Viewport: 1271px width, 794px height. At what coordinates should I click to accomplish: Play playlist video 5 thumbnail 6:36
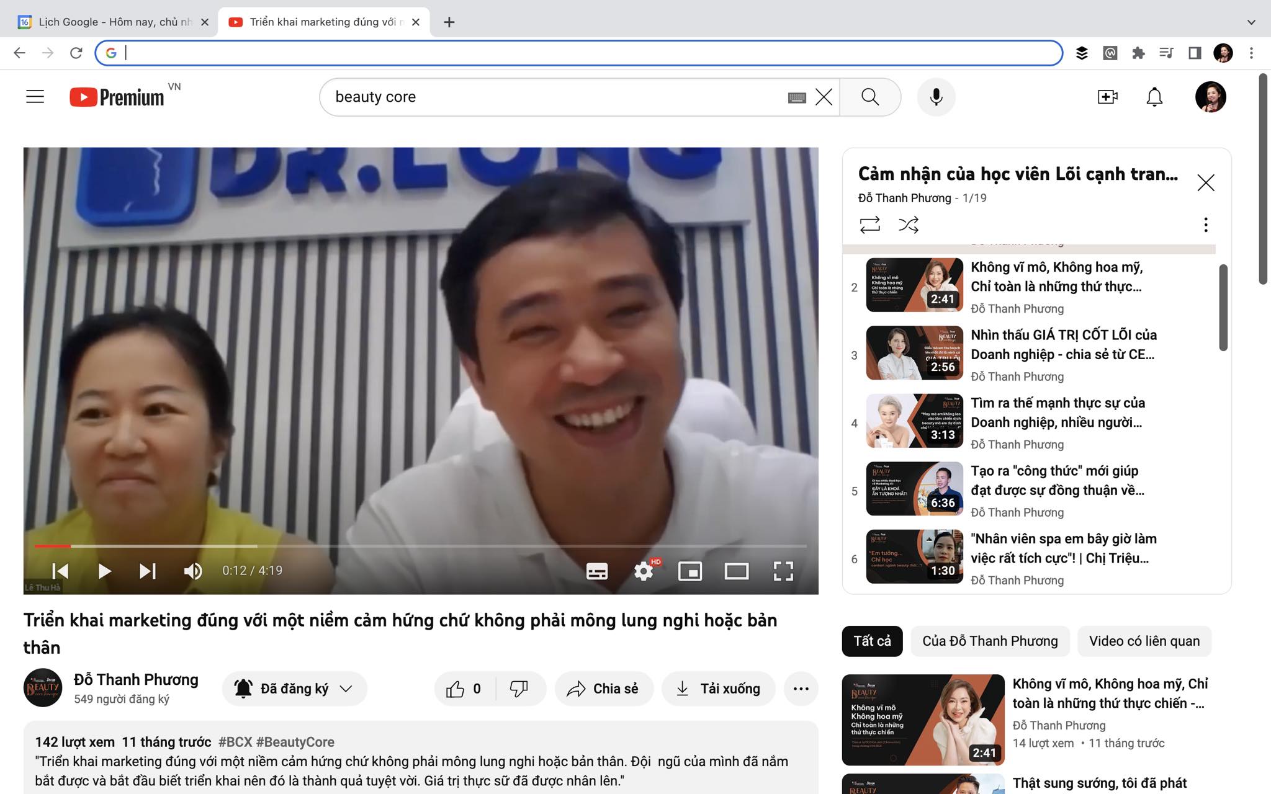pyautogui.click(x=914, y=488)
